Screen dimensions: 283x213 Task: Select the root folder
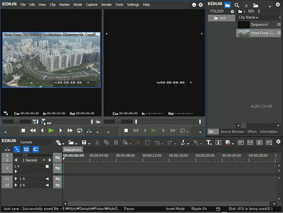pyautogui.click(x=222, y=18)
